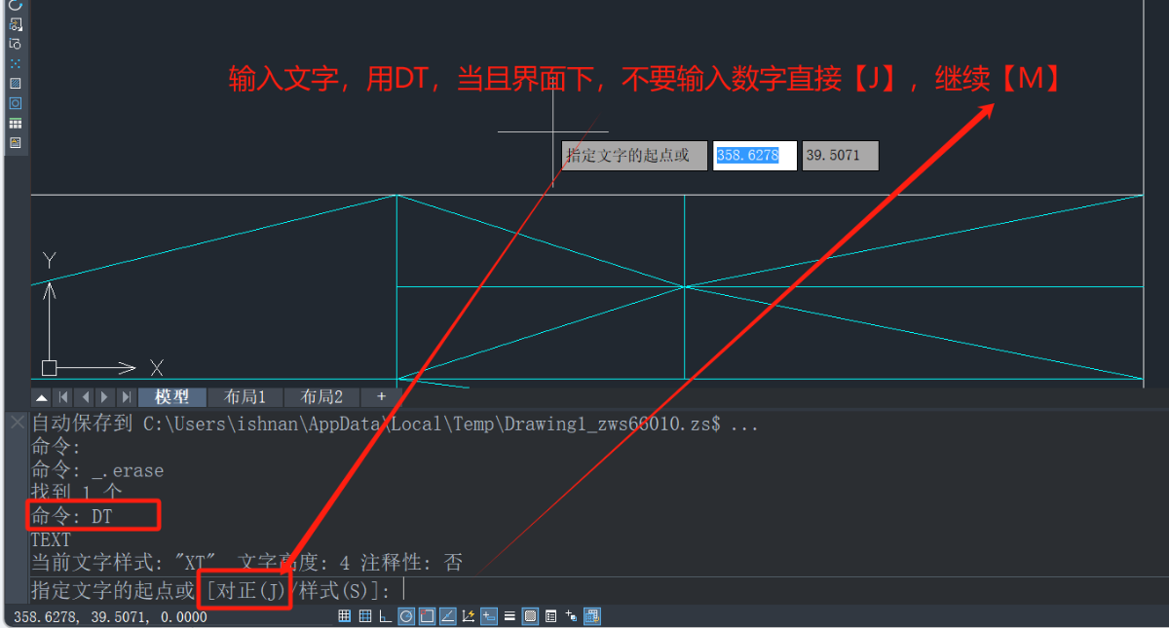Select the Point tool with dotted icon
The height and width of the screenshot is (628, 1169).
15,63
